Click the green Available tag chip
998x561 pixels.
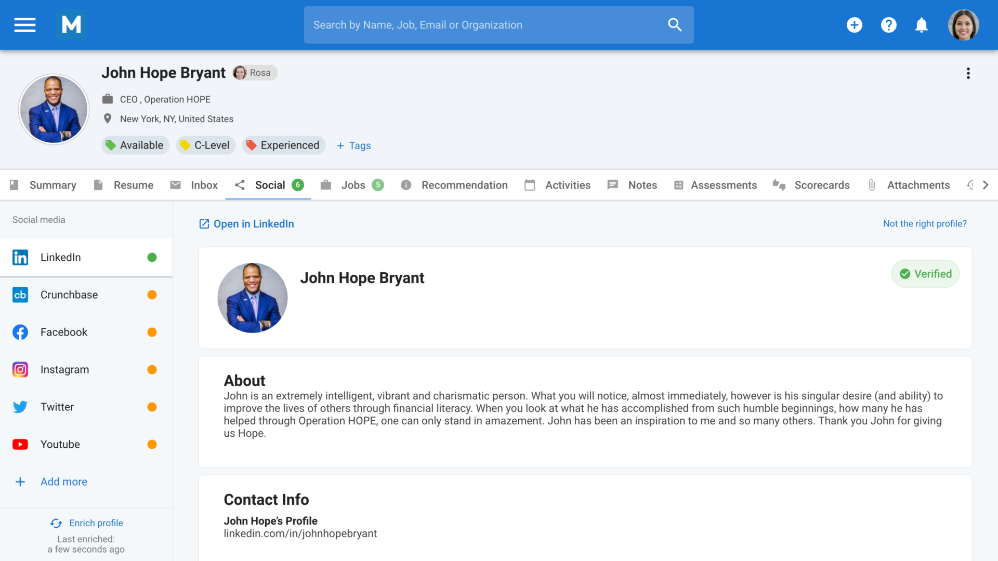click(135, 145)
